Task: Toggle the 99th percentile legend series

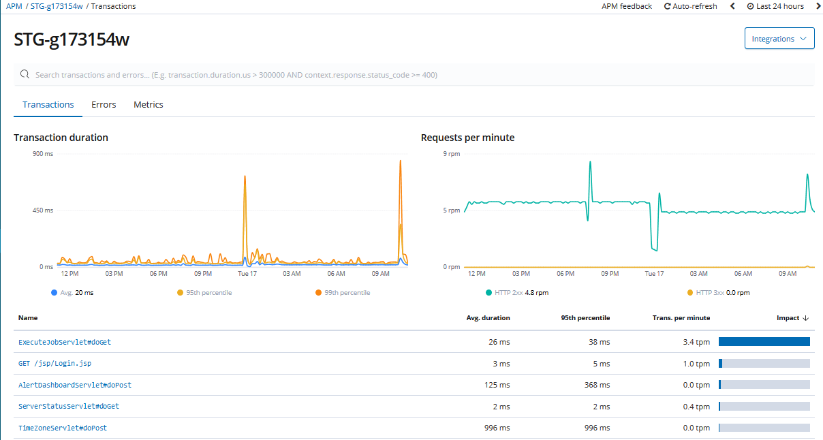Action: point(343,292)
